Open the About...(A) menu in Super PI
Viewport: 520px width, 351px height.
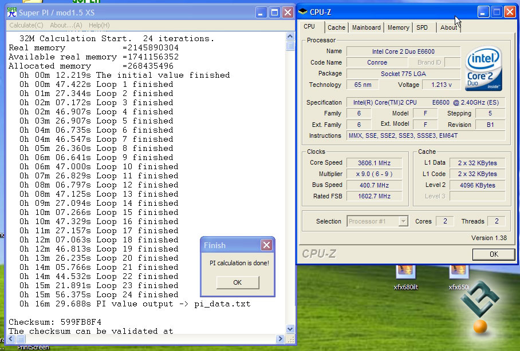pyautogui.click(x=66, y=25)
